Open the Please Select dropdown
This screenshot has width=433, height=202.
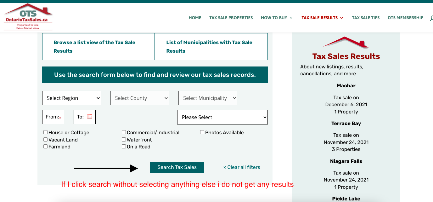tap(222, 117)
